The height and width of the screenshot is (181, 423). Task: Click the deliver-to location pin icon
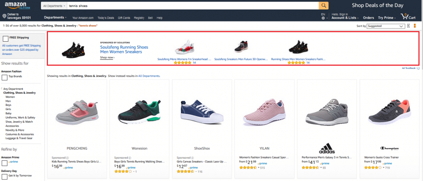4,16
